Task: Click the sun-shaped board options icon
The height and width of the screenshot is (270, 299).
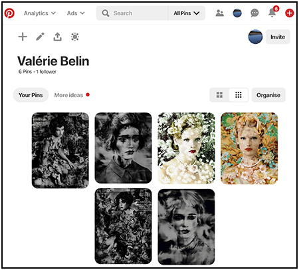Action: (x=75, y=37)
